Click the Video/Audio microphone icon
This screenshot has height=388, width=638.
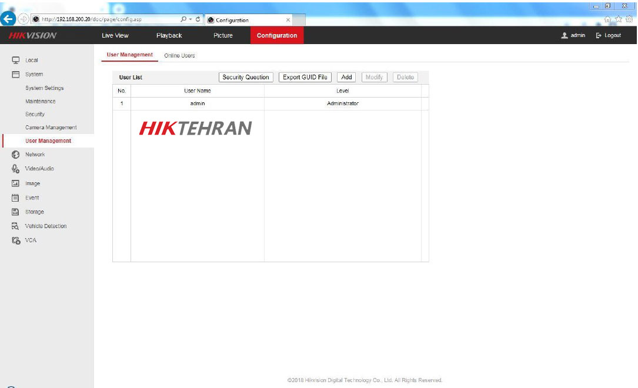(15, 168)
